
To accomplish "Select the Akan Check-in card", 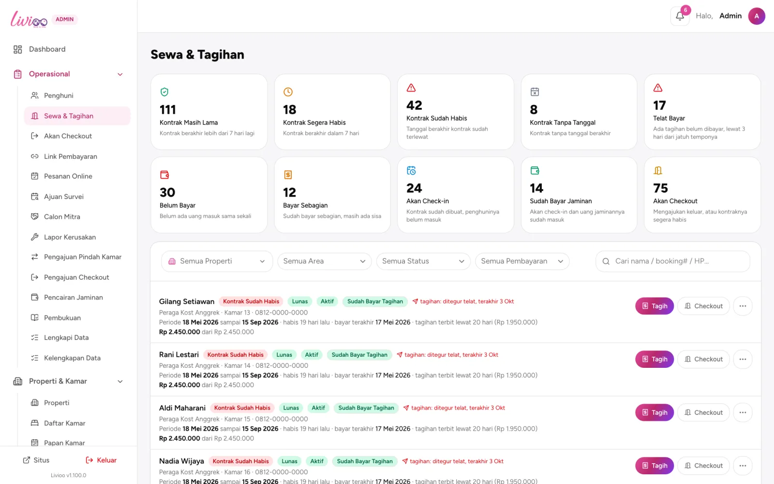I will pos(455,195).
